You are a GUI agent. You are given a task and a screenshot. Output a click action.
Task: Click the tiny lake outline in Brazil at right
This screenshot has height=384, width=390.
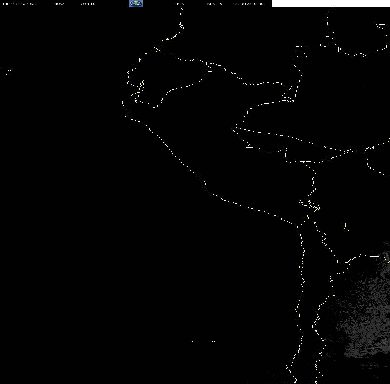click(364, 86)
